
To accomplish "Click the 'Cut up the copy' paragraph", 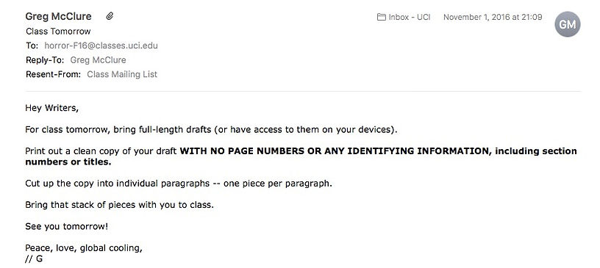I will (x=179, y=184).
